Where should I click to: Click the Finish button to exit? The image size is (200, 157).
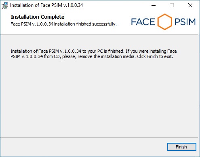182,147
